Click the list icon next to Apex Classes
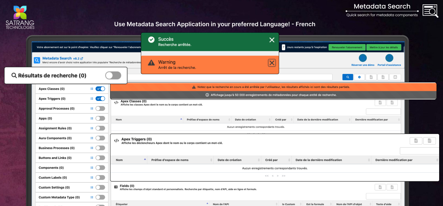 click(92, 89)
